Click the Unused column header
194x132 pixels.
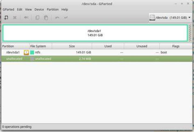tap(142, 46)
